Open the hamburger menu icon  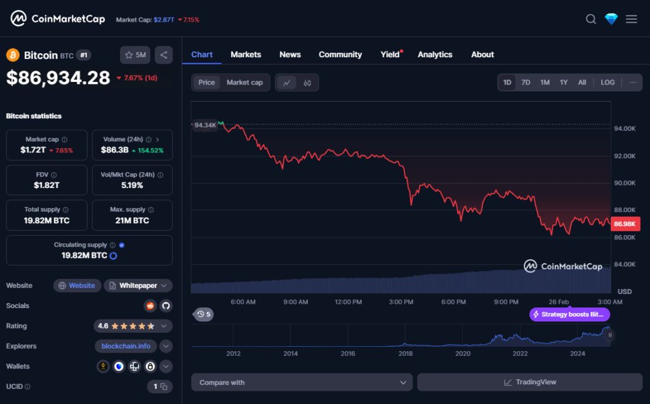coord(632,19)
